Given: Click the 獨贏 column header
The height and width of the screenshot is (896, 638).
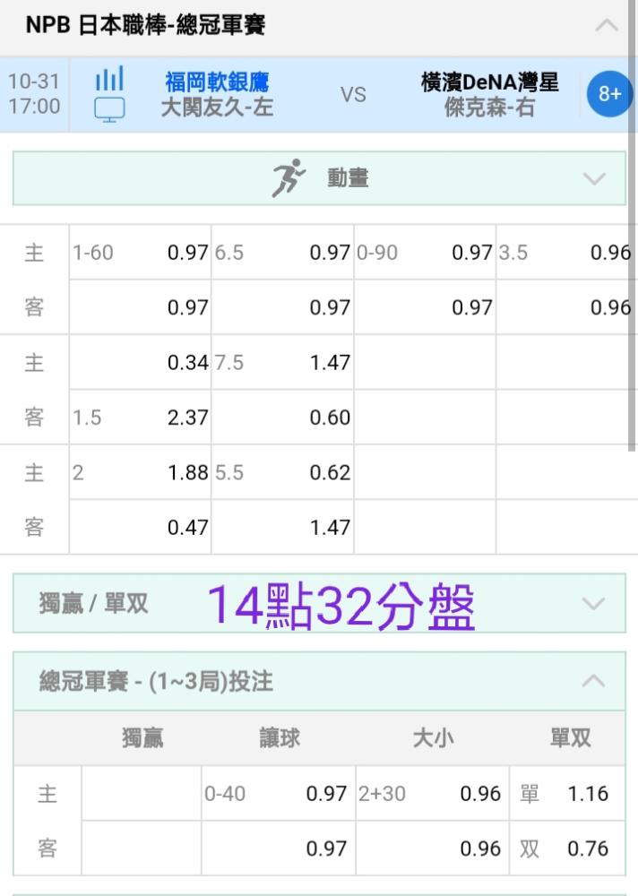Looking at the screenshot, I should 142,737.
